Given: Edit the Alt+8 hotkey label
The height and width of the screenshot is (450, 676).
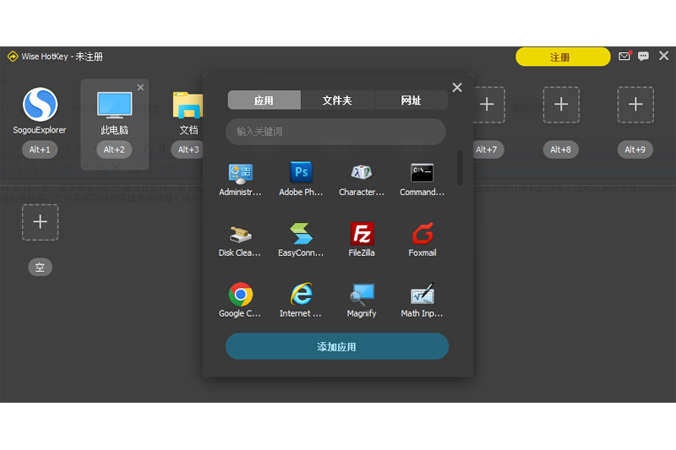Looking at the screenshot, I should coord(560,149).
